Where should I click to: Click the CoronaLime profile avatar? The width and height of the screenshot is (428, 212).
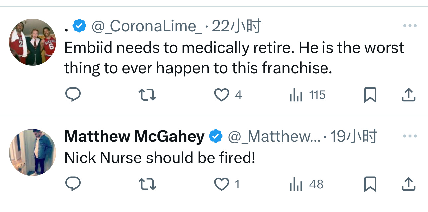tap(32, 42)
